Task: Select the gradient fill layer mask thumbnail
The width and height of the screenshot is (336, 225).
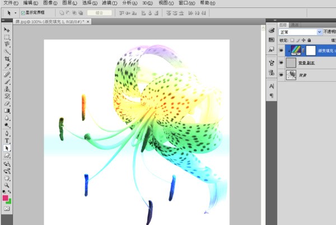Action: pyautogui.click(x=312, y=50)
